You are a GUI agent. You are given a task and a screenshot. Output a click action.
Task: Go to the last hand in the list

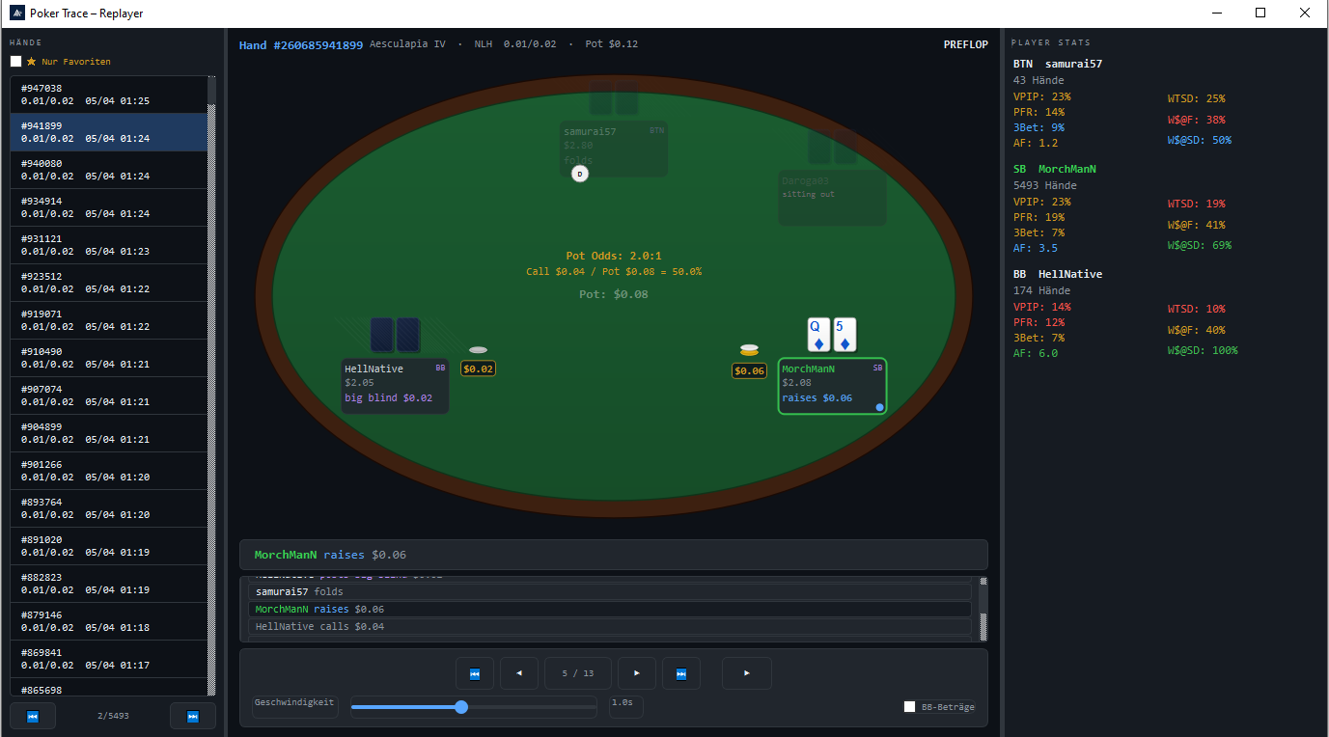193,716
